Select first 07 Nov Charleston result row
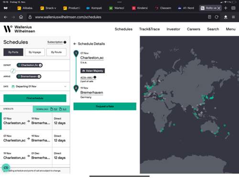239x178 pixels. coord(35,121)
